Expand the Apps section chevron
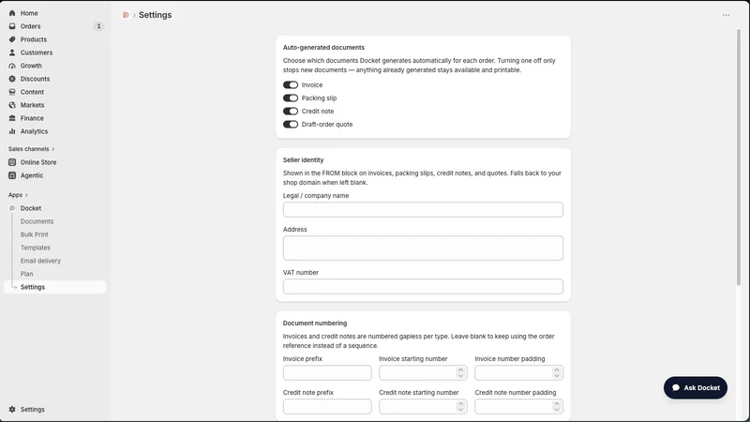 (x=26, y=195)
